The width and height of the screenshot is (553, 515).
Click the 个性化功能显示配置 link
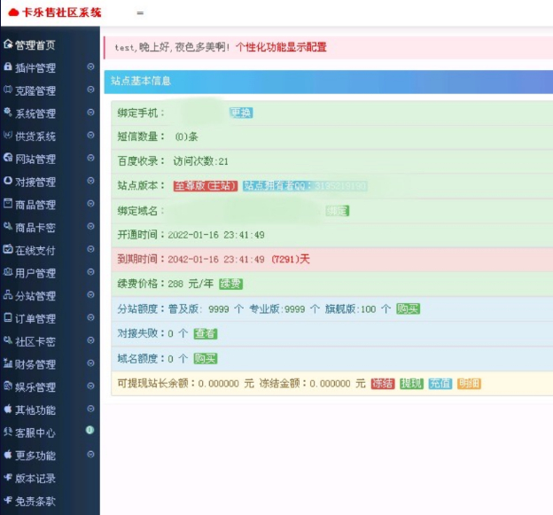pyautogui.click(x=281, y=47)
